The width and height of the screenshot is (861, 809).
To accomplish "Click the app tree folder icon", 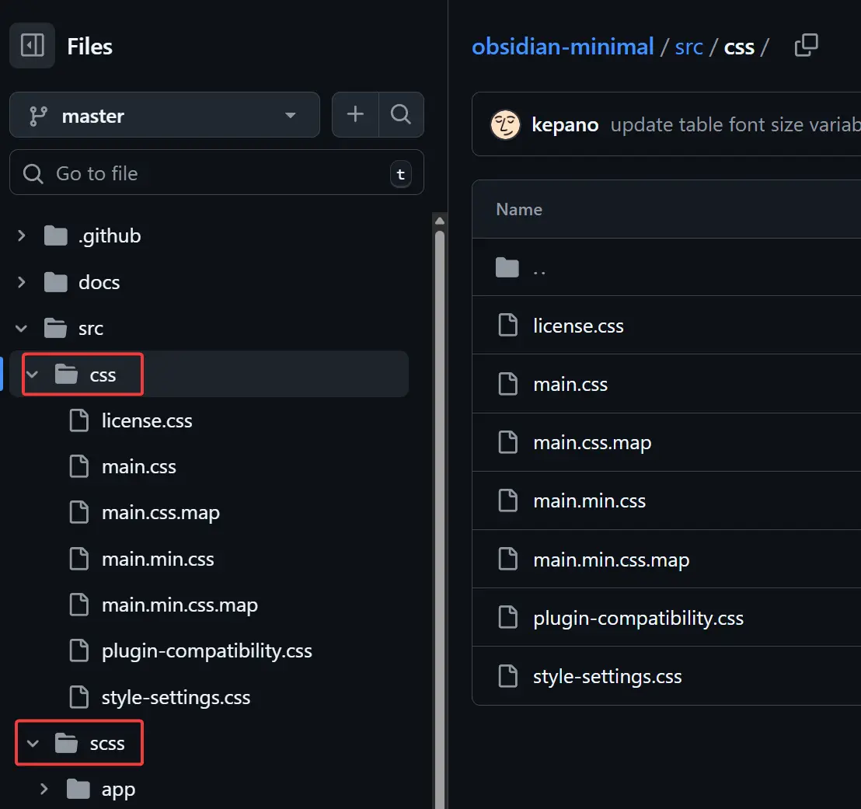I will (x=78, y=790).
